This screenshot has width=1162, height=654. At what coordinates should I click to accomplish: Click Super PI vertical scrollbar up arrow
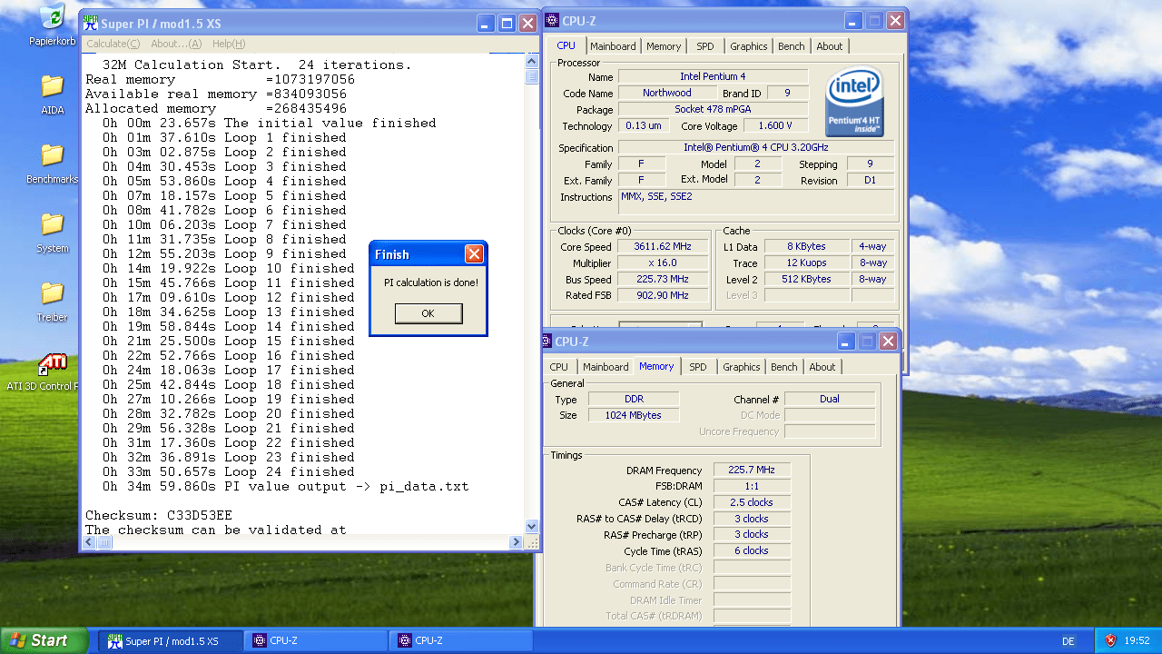point(532,62)
